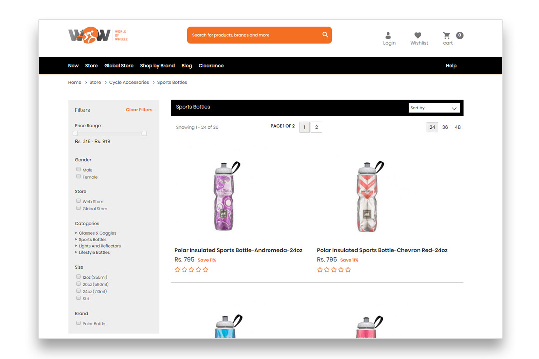
Task: Open the Sort by dropdown
Action: (x=434, y=108)
